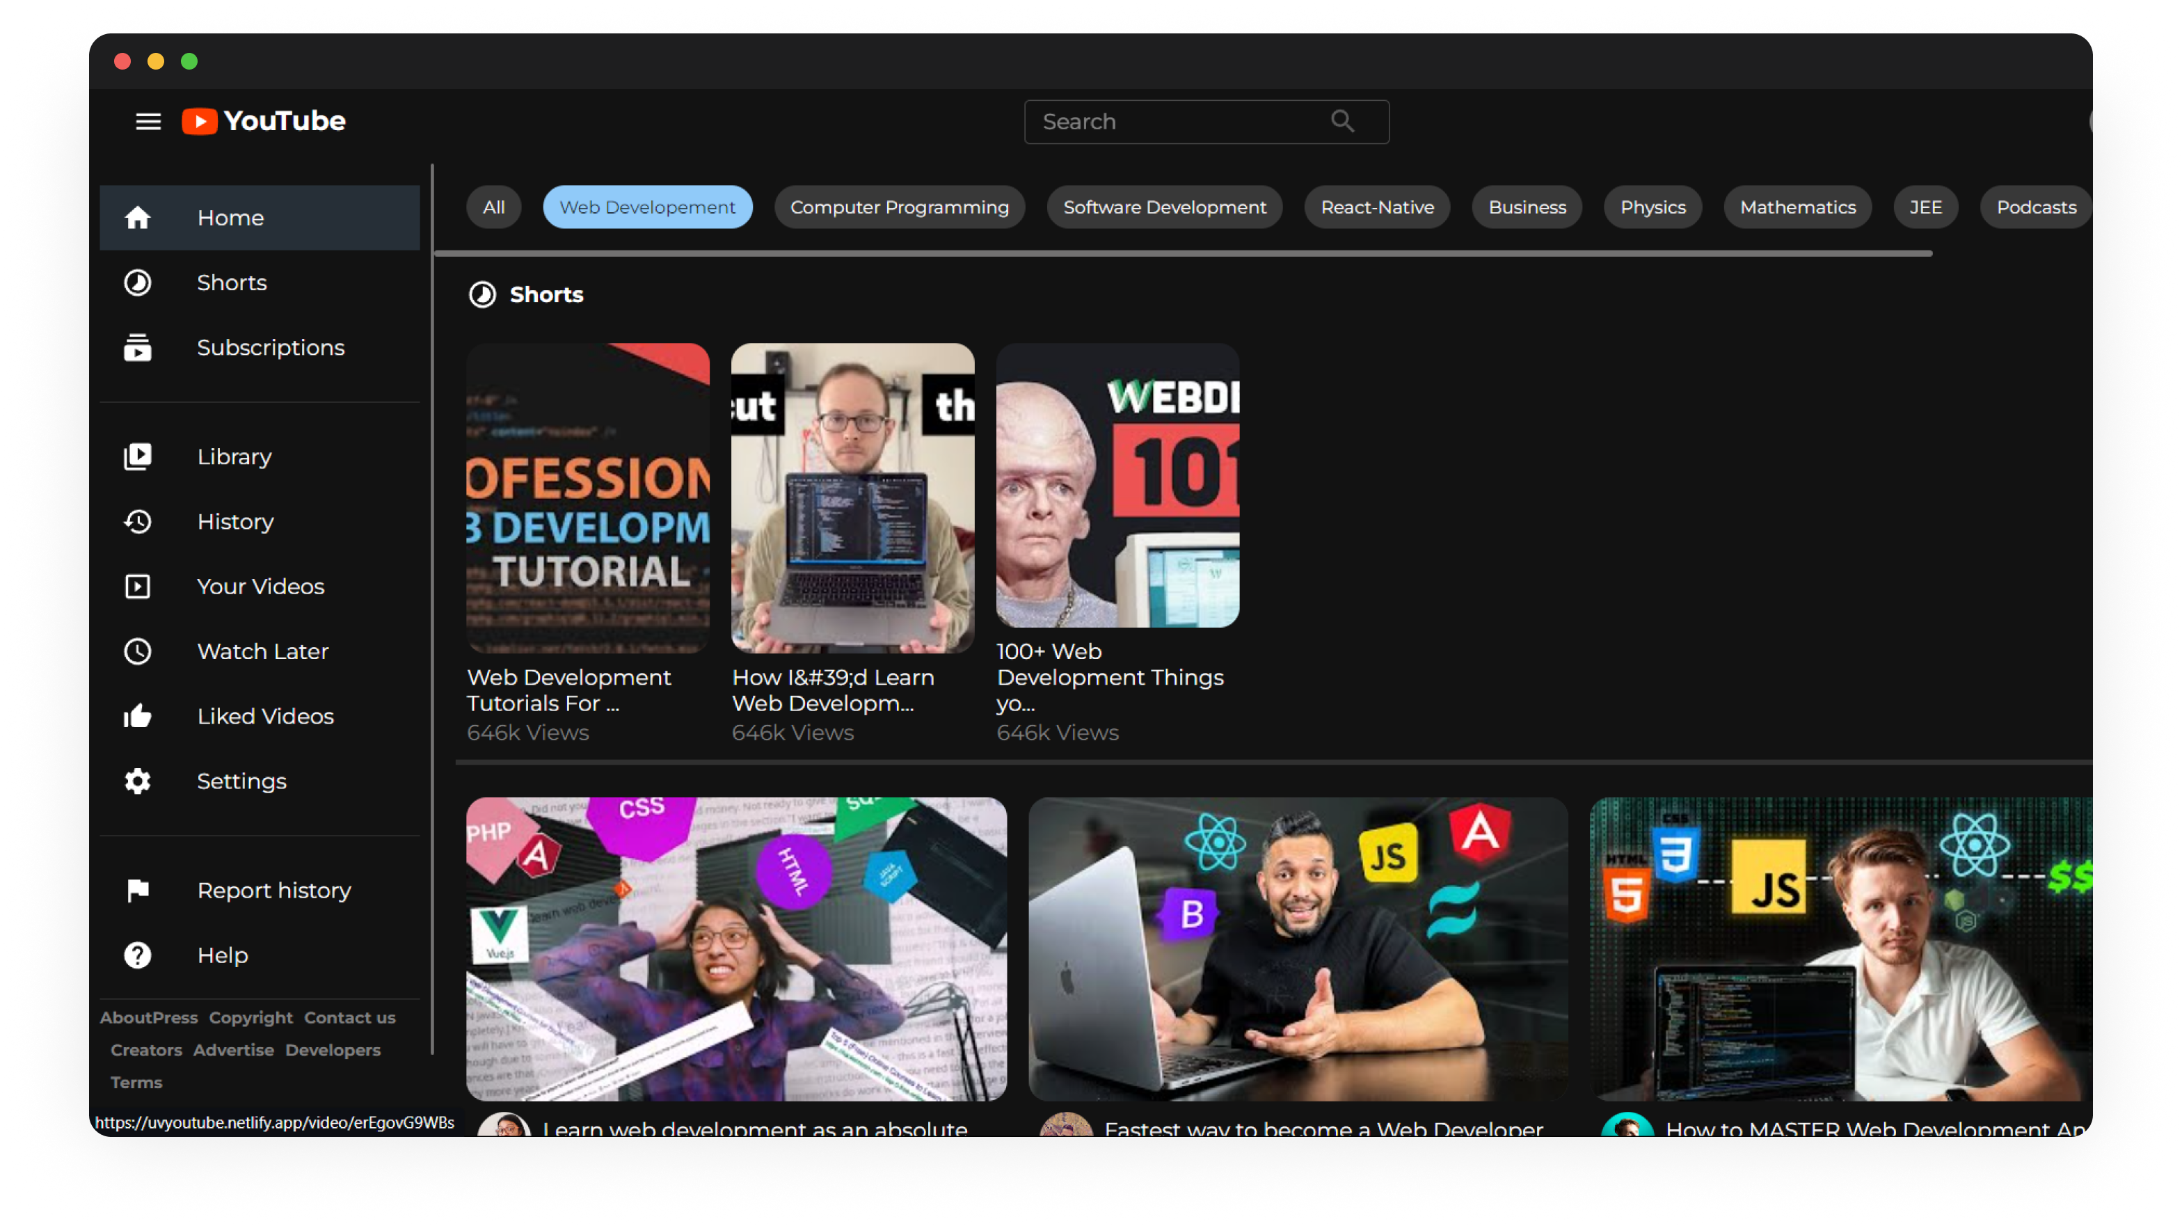Go to Home in sidebar
2182x1226 pixels.
click(260, 218)
